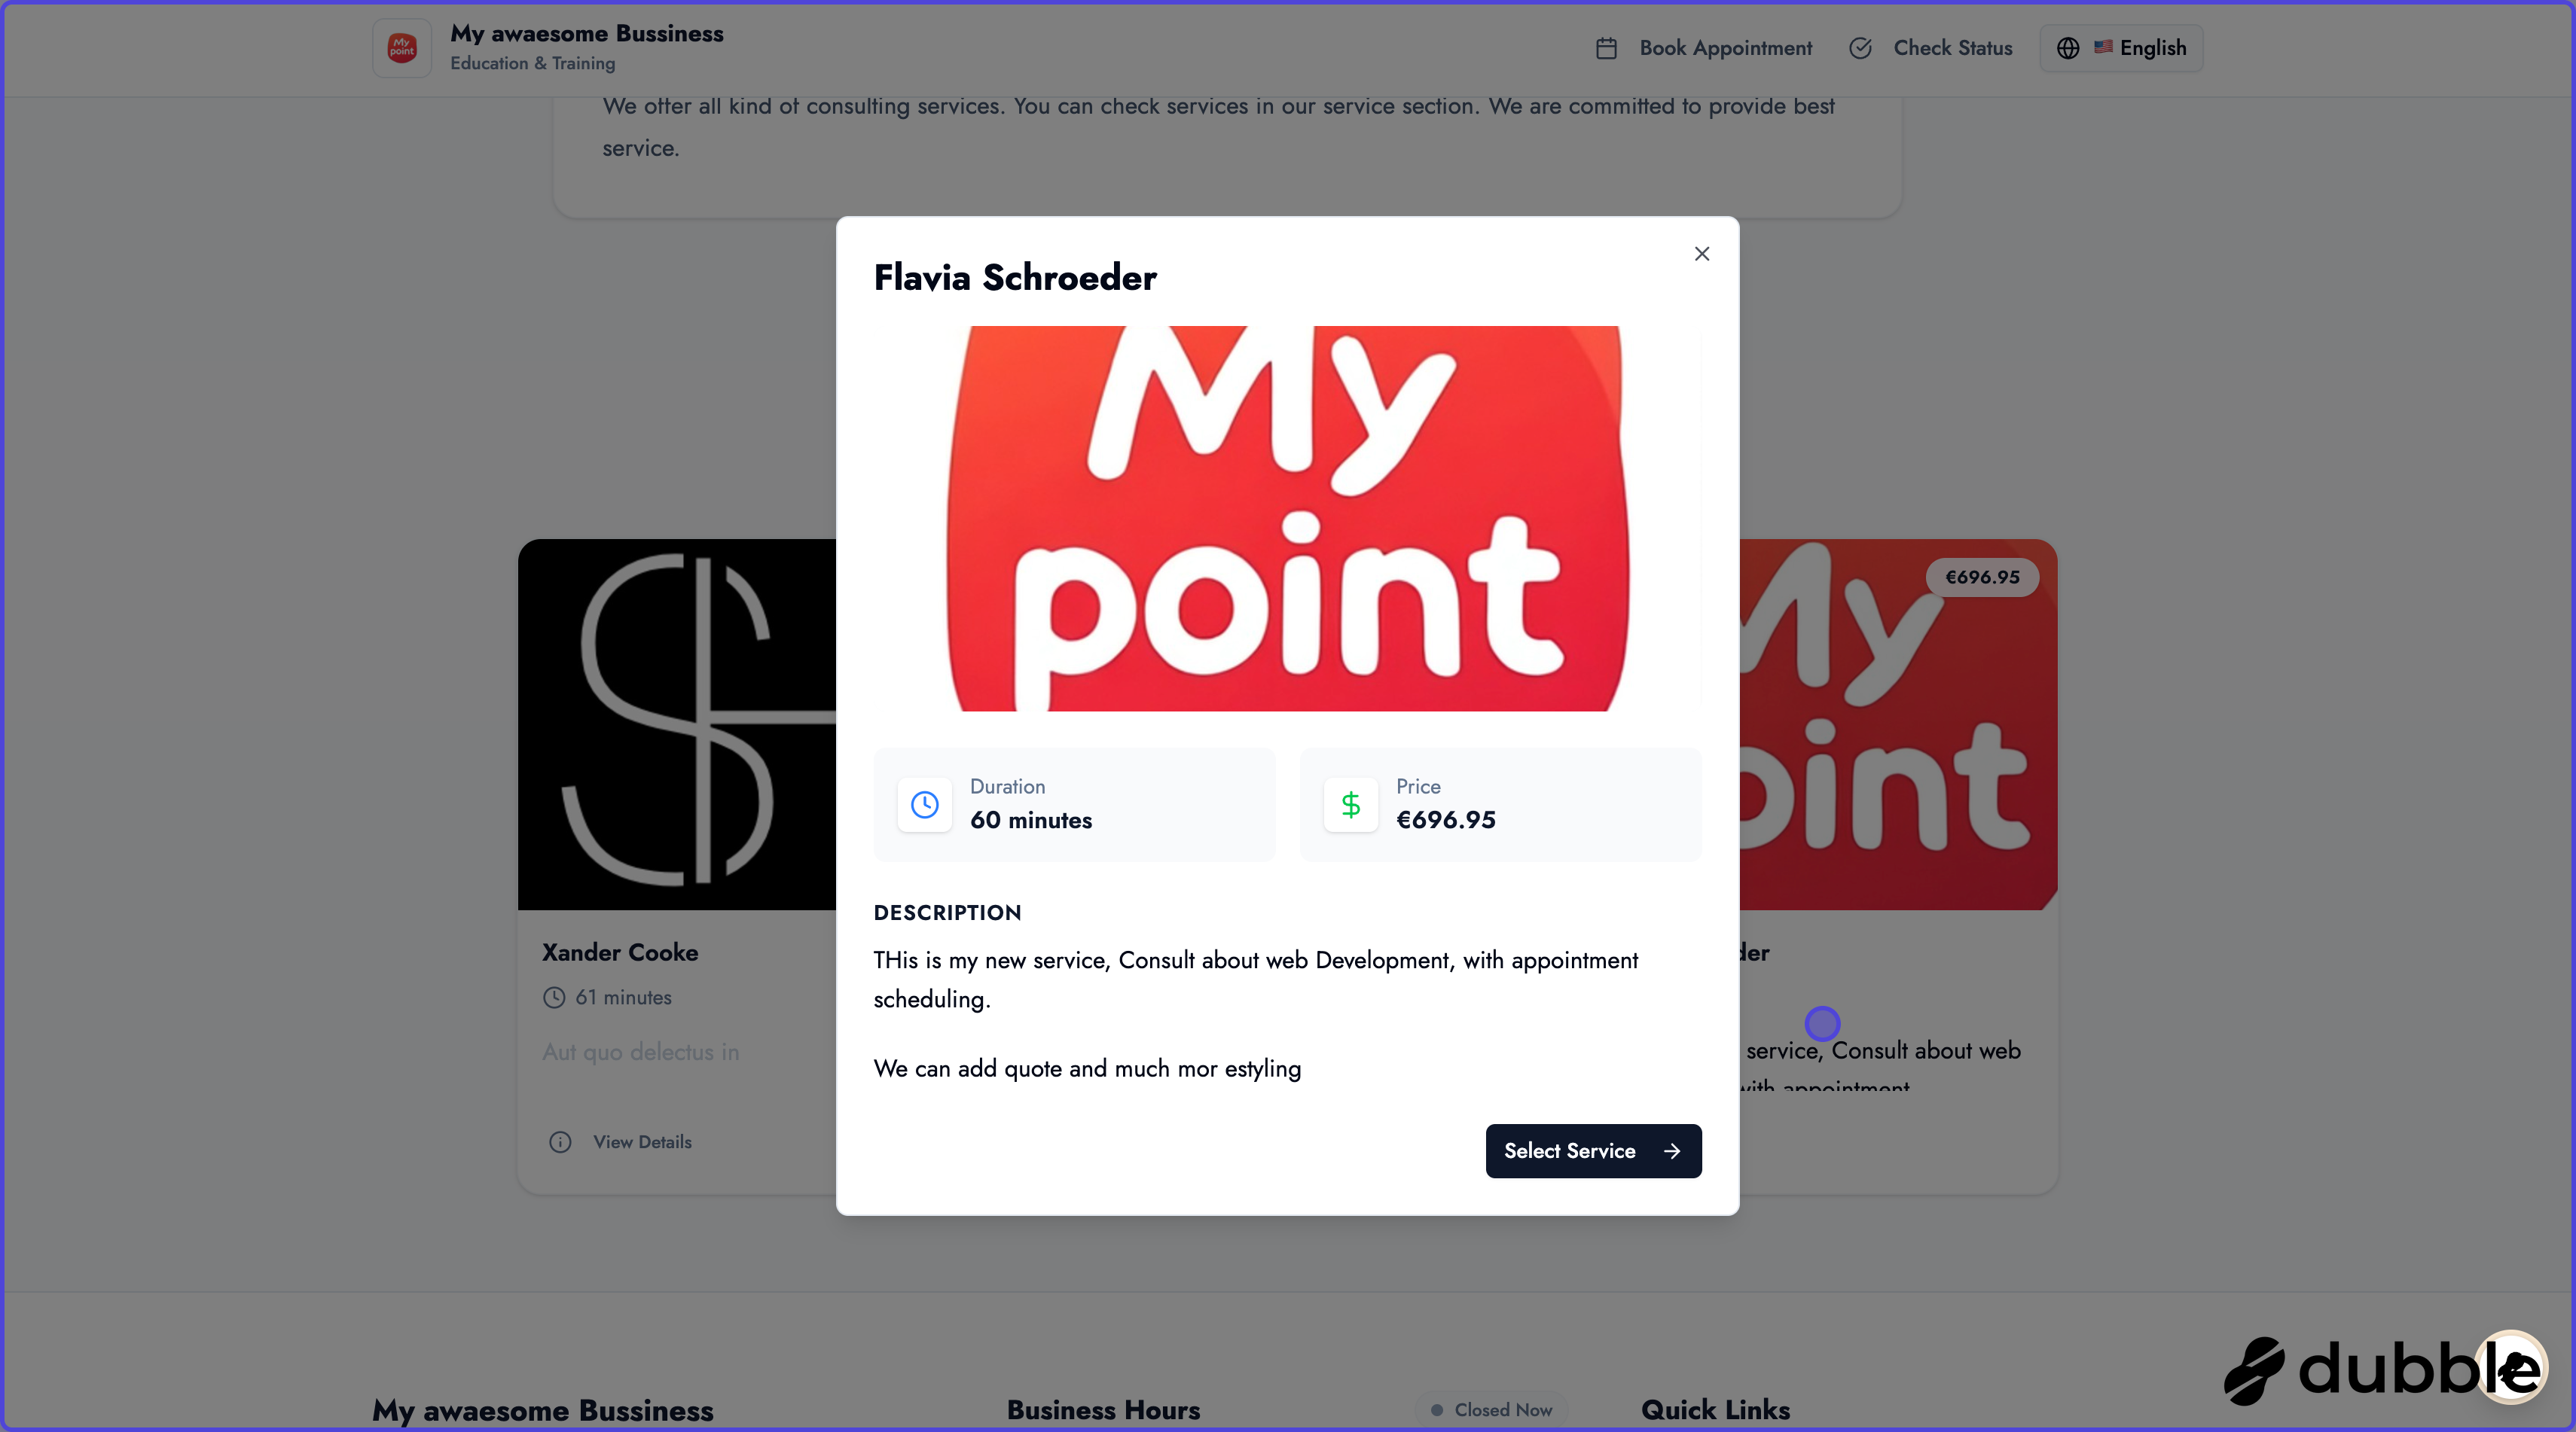This screenshot has height=1432, width=2576.
Task: Click the globe icon in language selector
Action: [2068, 48]
